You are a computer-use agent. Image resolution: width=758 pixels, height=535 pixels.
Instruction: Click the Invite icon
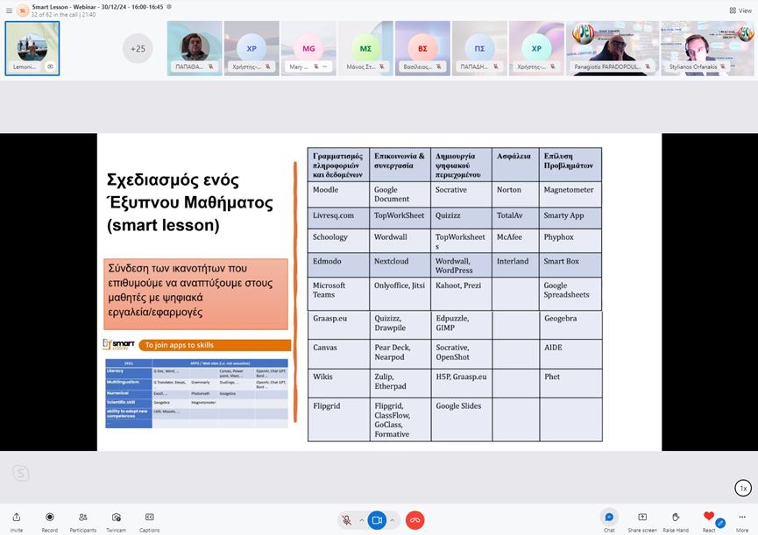click(x=16, y=517)
